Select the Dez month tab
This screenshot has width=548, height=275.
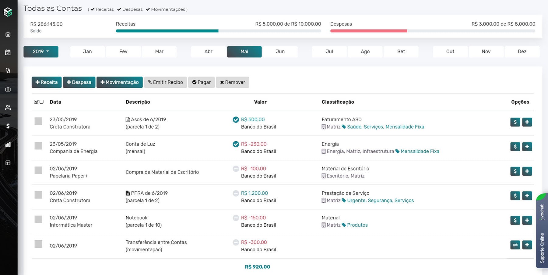[522, 51]
